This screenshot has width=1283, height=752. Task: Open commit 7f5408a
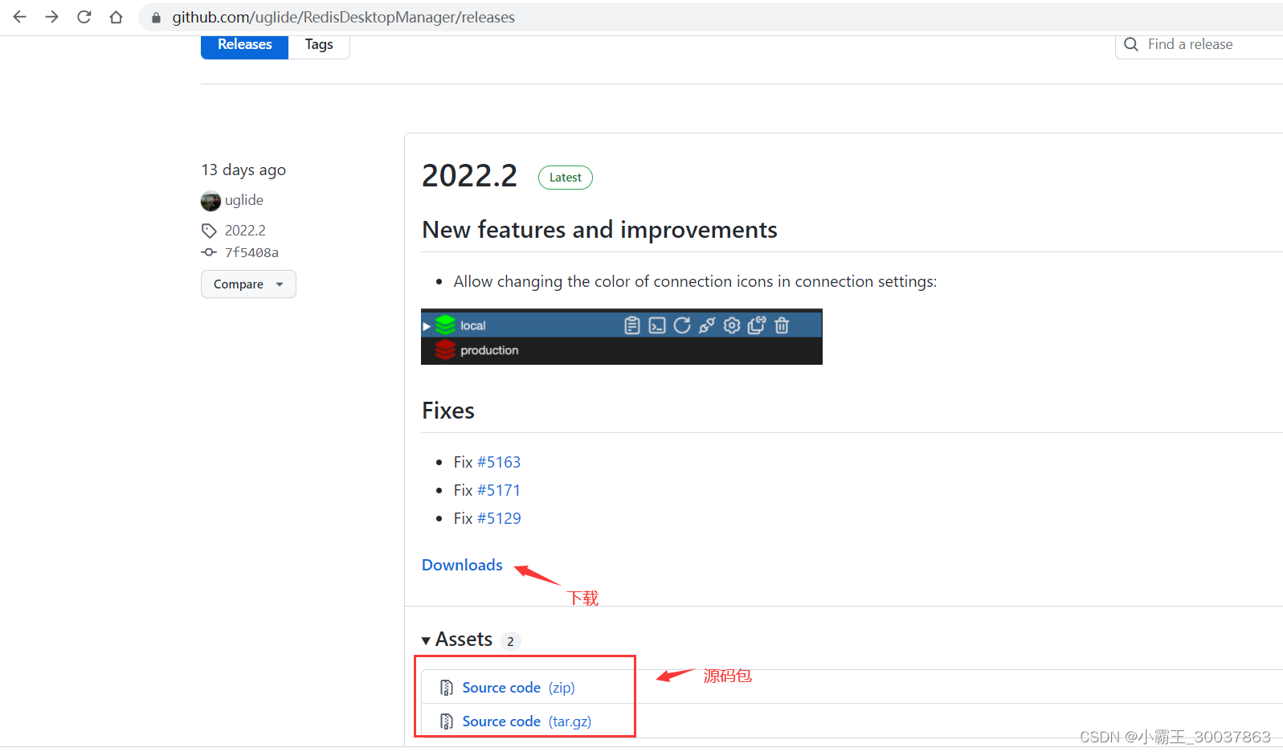pos(251,252)
